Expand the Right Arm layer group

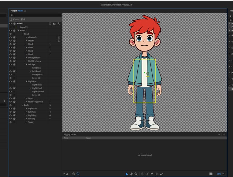[x=26, y=109]
